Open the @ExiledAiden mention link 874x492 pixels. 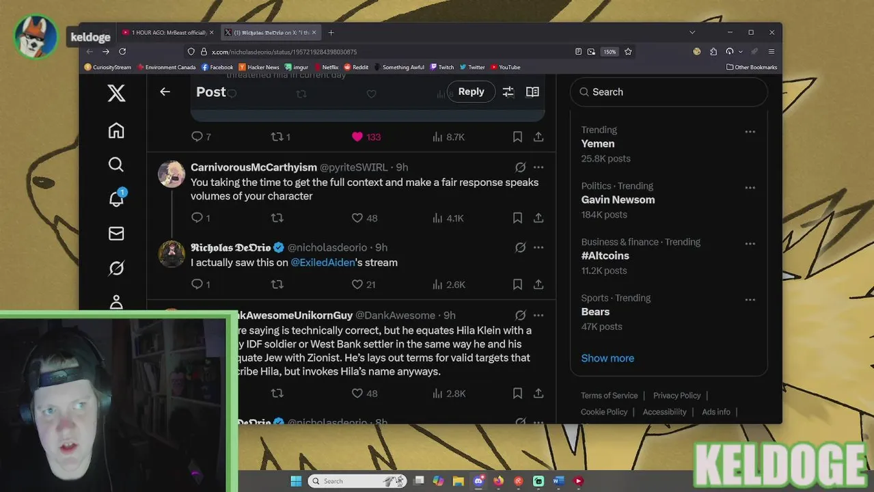click(x=323, y=262)
